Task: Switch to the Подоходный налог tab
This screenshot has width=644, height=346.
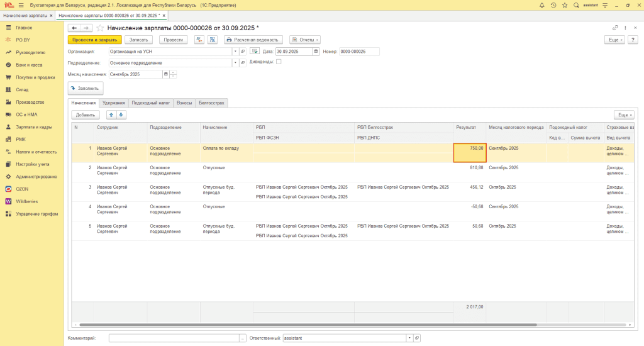Action: (x=150, y=103)
